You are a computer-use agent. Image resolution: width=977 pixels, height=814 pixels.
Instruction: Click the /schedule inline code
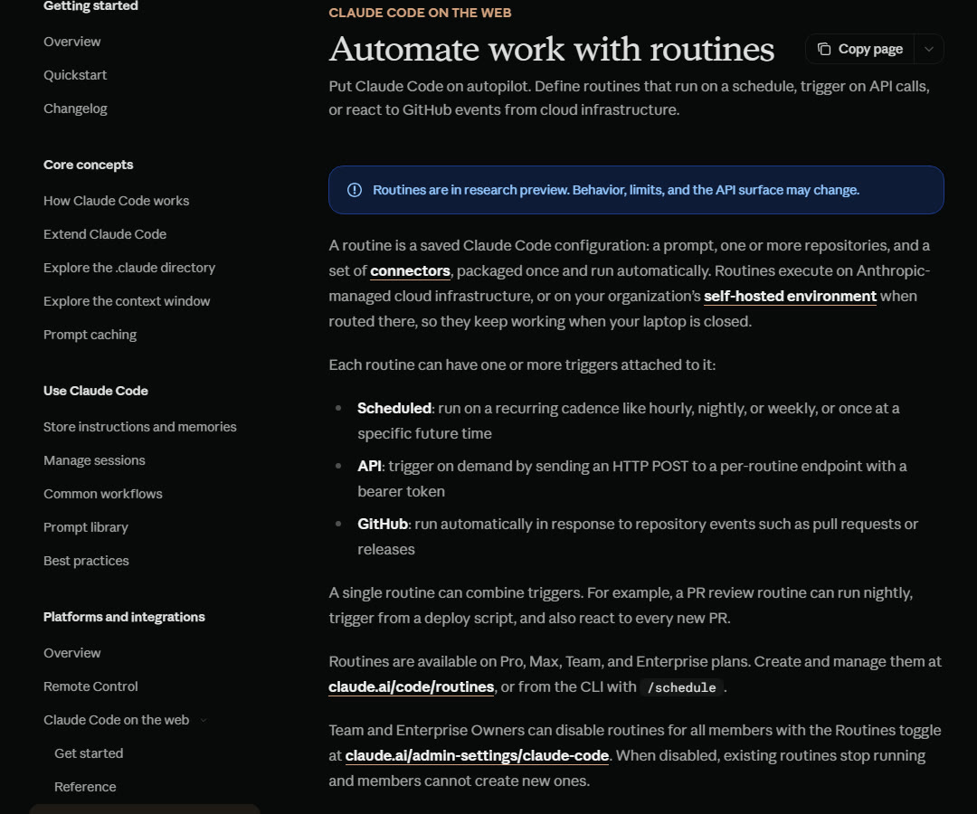coord(682,687)
